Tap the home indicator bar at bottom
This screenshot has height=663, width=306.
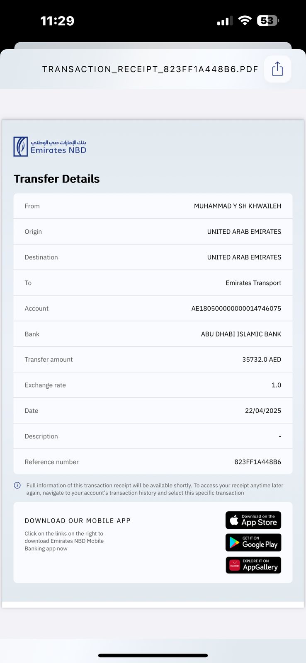(x=153, y=656)
